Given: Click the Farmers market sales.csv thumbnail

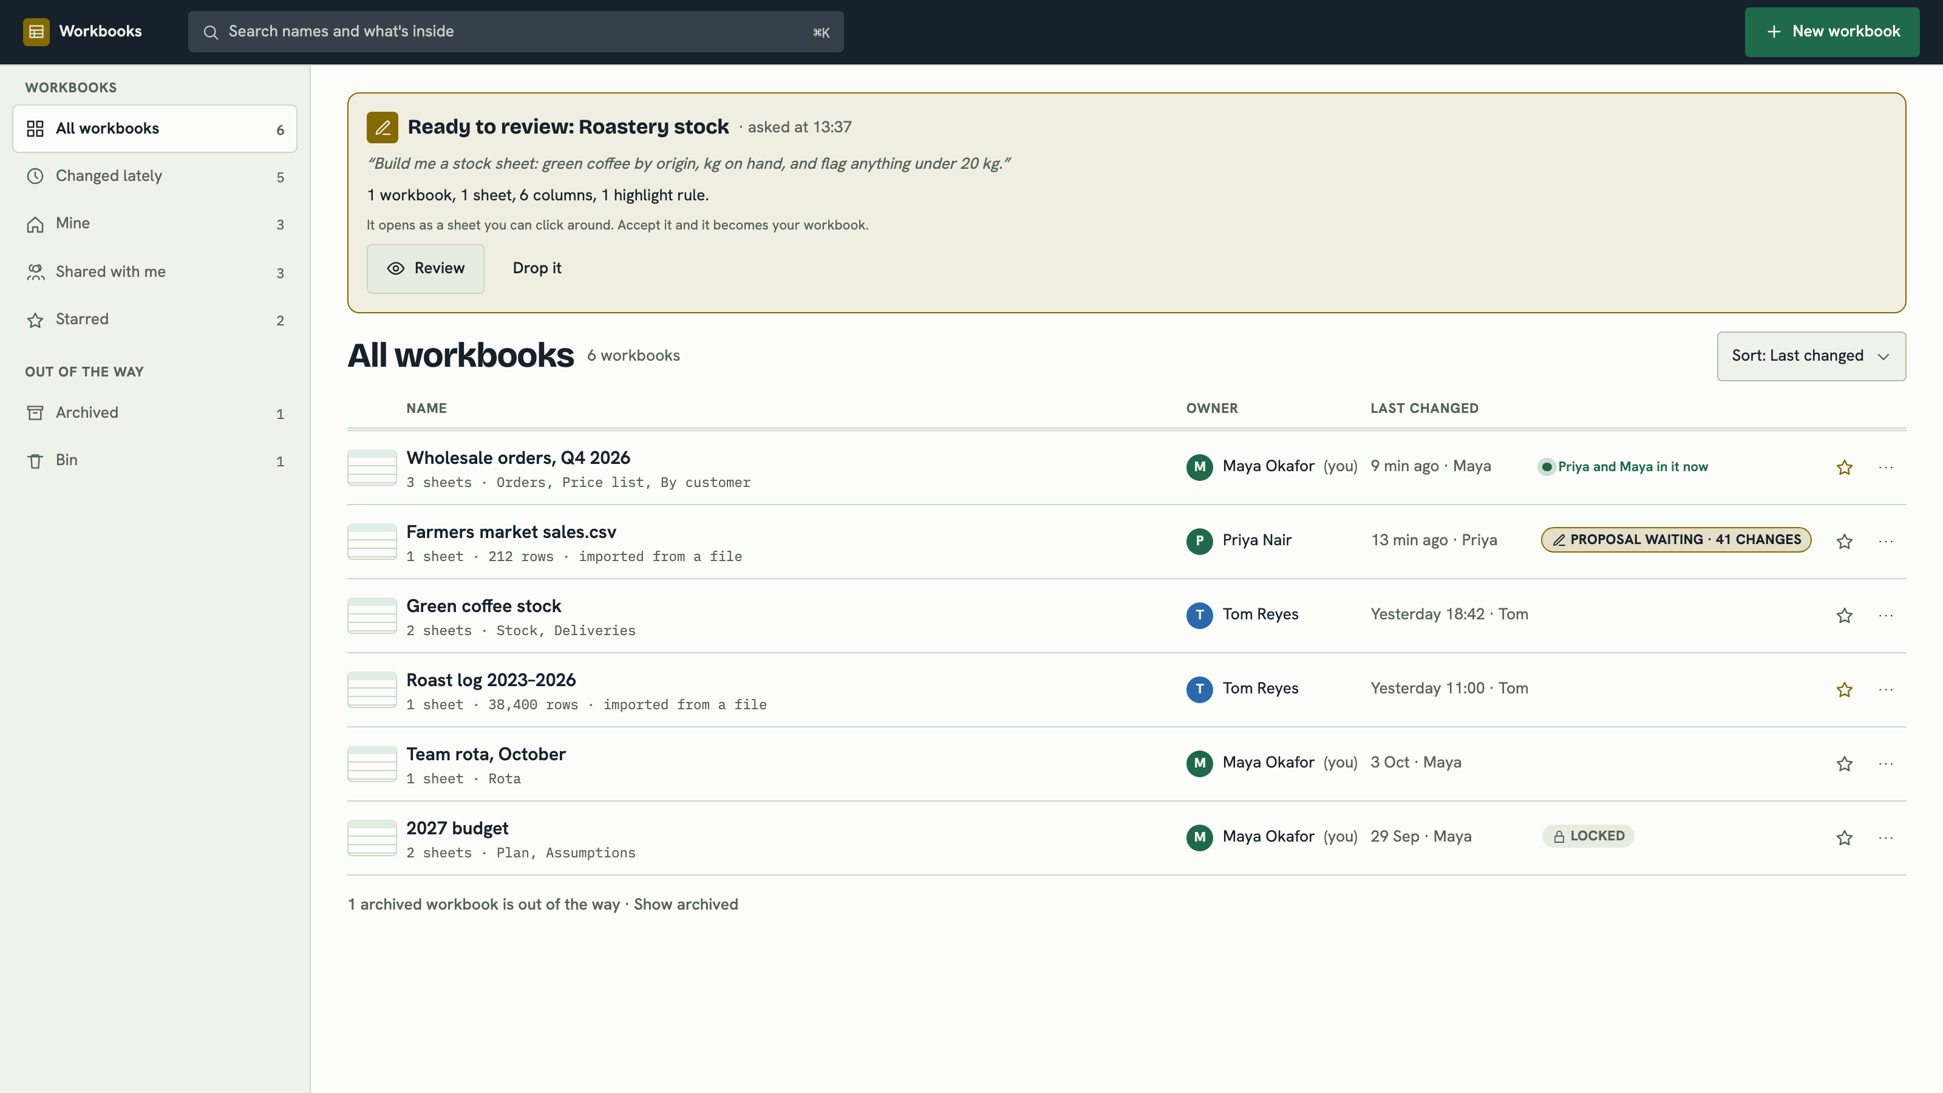Looking at the screenshot, I should tap(372, 541).
